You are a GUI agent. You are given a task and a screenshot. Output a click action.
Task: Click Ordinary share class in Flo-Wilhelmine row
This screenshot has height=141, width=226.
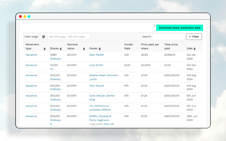tap(55, 110)
